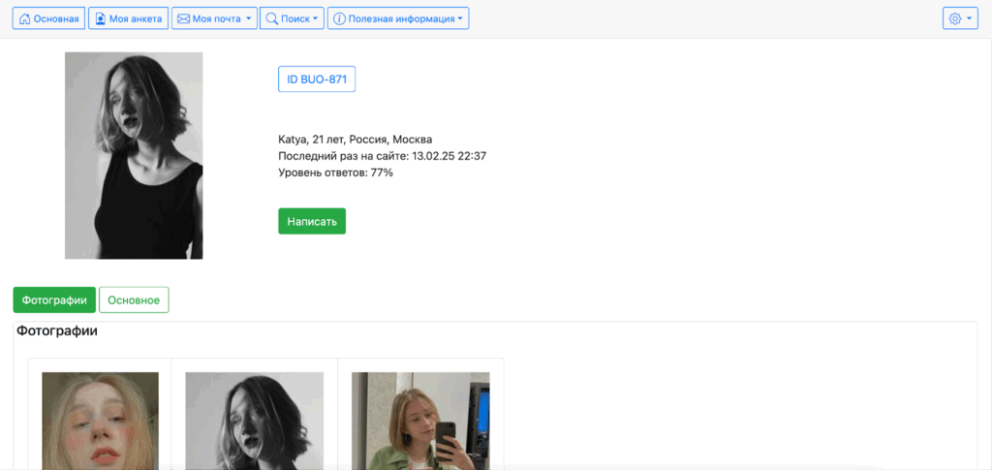Switch to the Фотографии tab
992x470 pixels.
pyautogui.click(x=54, y=300)
